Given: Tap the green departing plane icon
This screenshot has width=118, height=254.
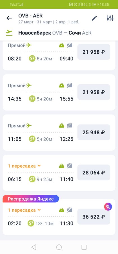Looking at the screenshot, I should (x=9, y=33).
